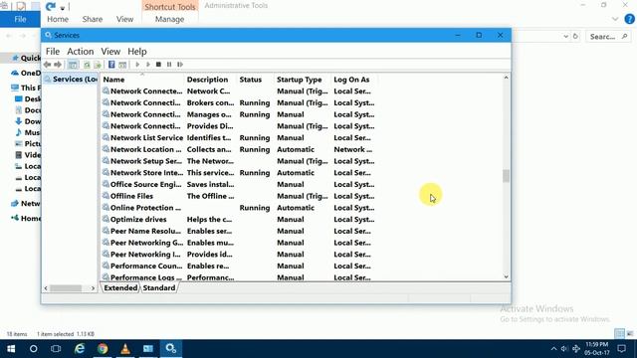Screen dimensions: 637x358
Task: Click the Export List icon in toolbar
Action: (98, 65)
